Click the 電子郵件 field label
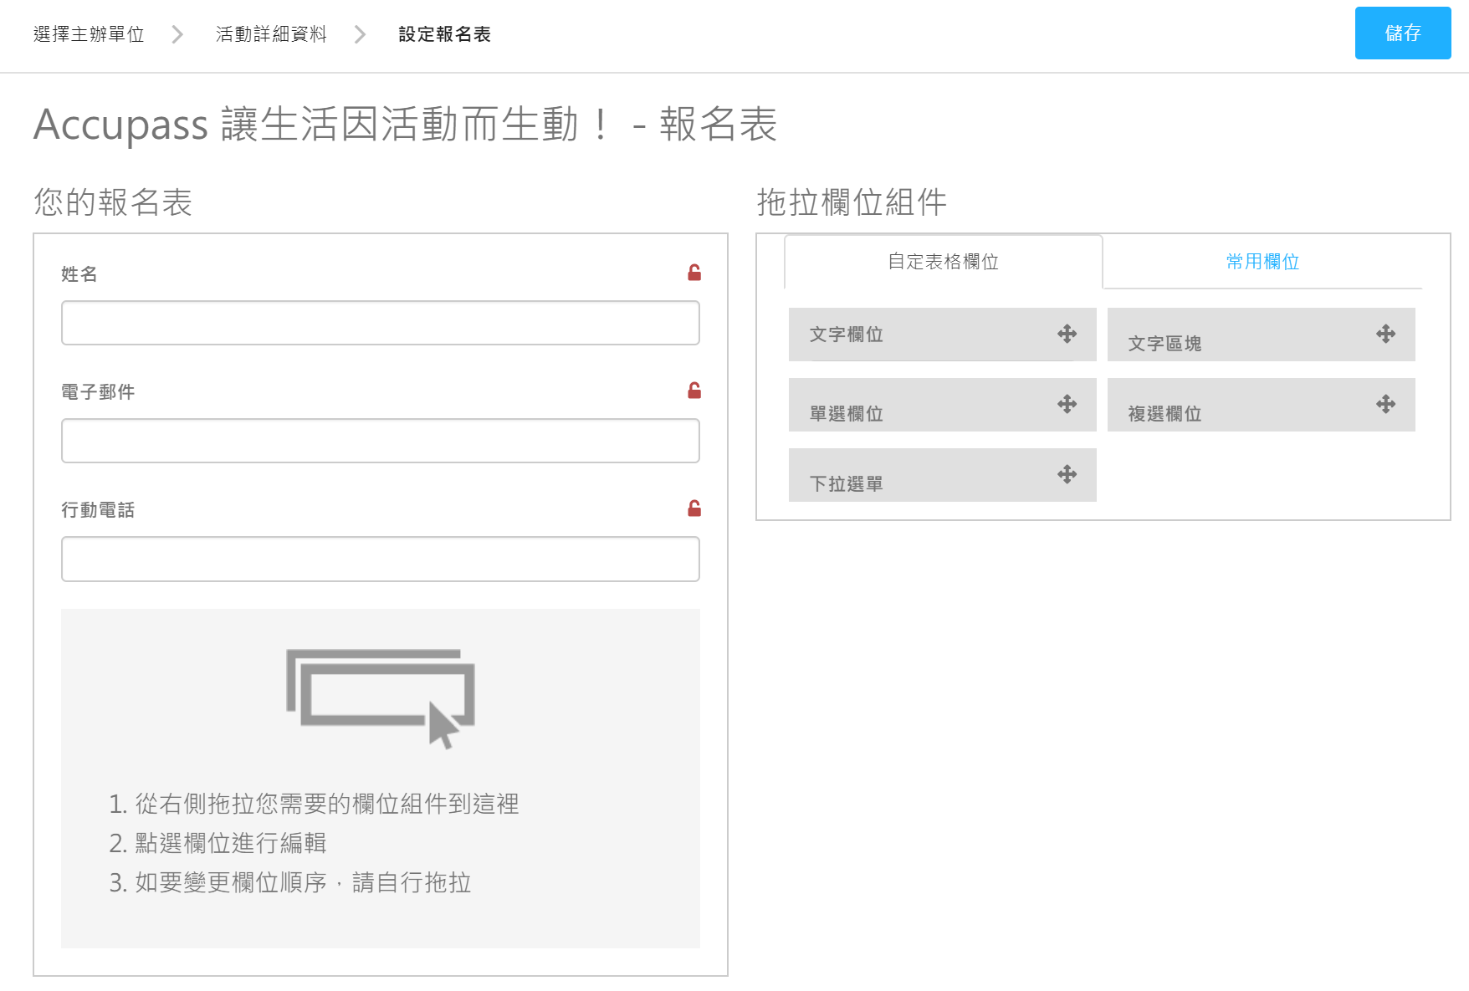Image resolution: width=1469 pixels, height=991 pixels. coord(98,392)
